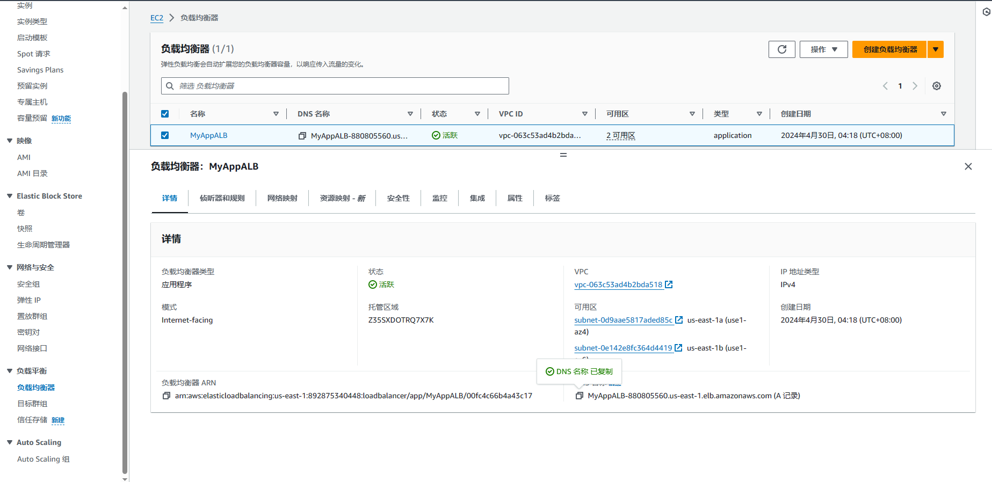Select 负载均衡器 in sidebar
This screenshot has width=992, height=482.
click(x=36, y=388)
